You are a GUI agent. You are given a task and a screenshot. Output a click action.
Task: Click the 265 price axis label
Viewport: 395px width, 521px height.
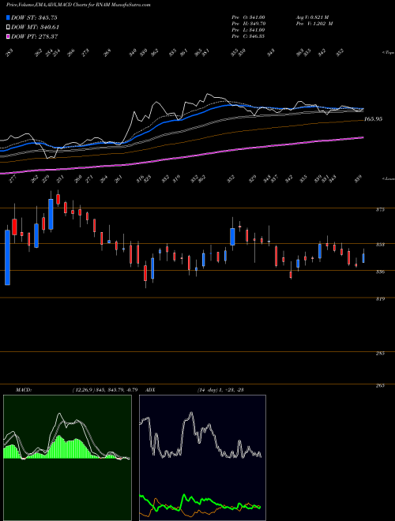pos(380,386)
